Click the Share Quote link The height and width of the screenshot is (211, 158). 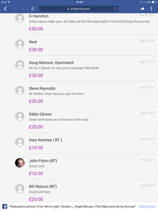tap(147, 206)
